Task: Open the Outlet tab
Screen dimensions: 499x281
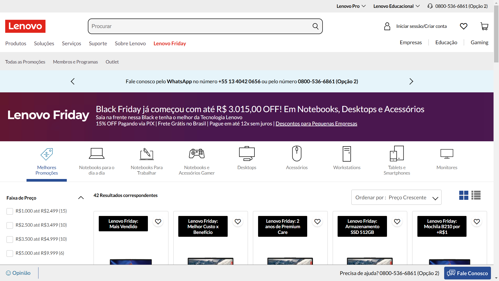Action: pyautogui.click(x=112, y=62)
